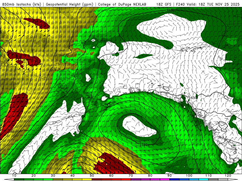
Task: Click the '850mb Isotachs (kts)' title text
Action: 21,5
